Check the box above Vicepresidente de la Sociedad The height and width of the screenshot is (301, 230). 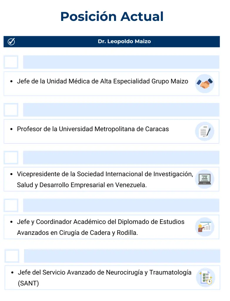tap(11, 158)
